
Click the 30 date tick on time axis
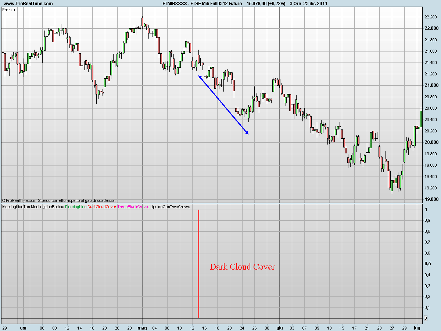coord(267,327)
